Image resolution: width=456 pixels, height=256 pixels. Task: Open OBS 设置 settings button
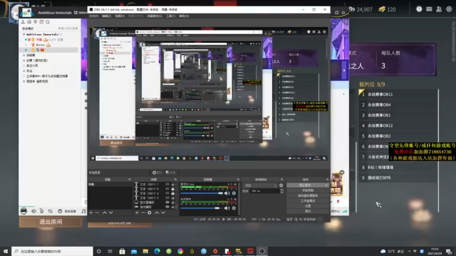(x=308, y=206)
